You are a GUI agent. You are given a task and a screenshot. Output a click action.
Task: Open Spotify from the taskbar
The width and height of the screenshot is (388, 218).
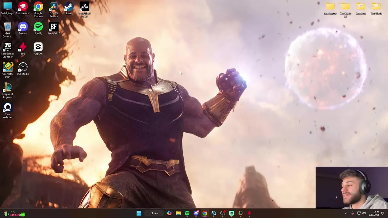(187, 213)
